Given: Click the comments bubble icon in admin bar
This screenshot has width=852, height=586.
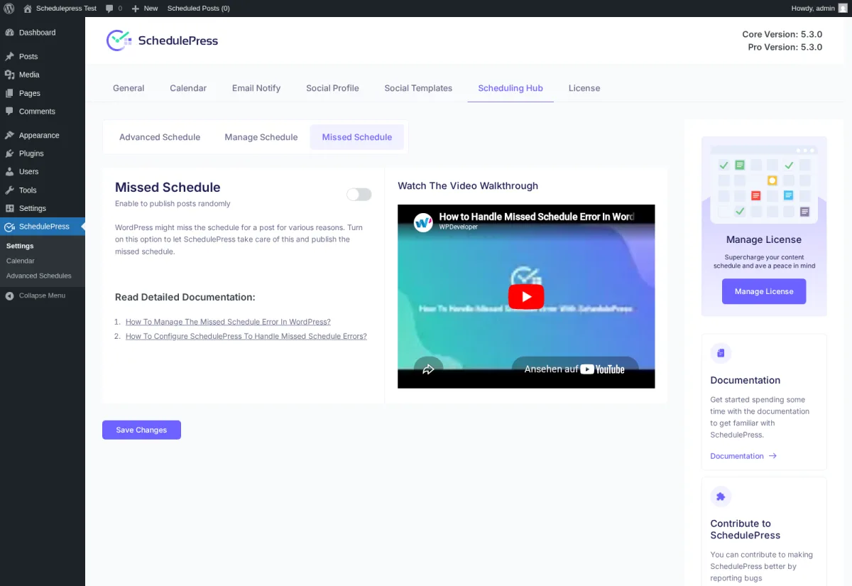Looking at the screenshot, I should click(109, 9).
